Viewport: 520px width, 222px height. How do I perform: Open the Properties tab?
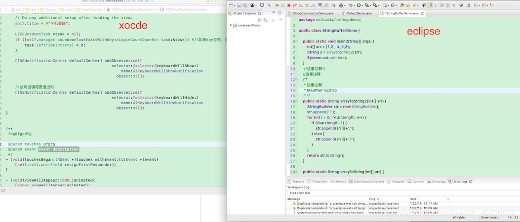[318, 182]
